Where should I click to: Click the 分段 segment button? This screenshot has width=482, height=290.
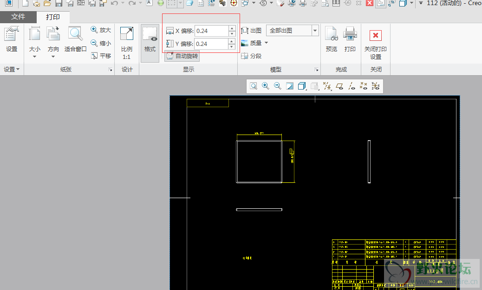(252, 56)
